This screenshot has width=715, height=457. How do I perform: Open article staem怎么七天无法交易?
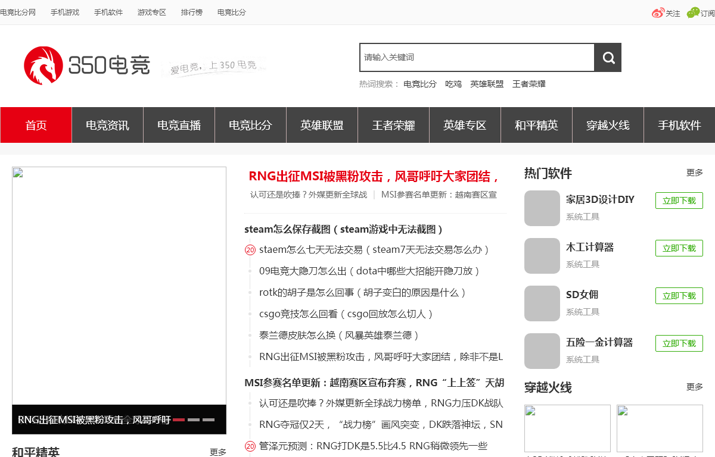tap(375, 249)
